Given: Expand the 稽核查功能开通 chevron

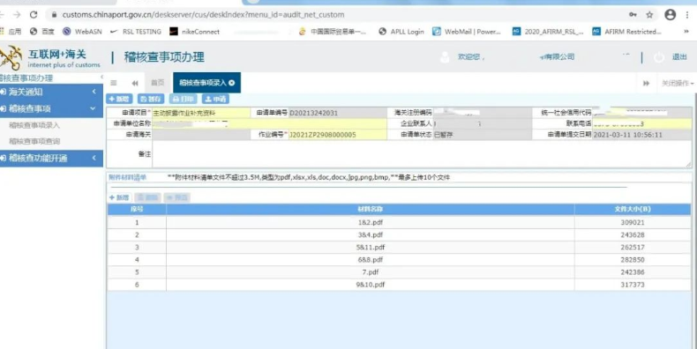Looking at the screenshot, I should tap(94, 158).
